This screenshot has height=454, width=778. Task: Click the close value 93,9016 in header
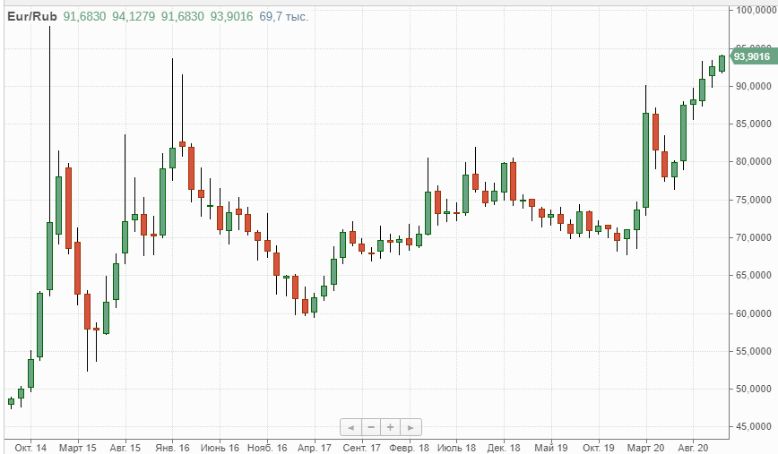click(x=231, y=16)
